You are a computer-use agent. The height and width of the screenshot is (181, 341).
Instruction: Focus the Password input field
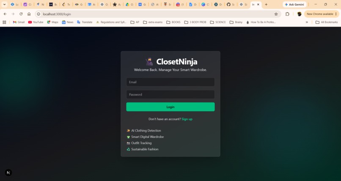(x=170, y=94)
